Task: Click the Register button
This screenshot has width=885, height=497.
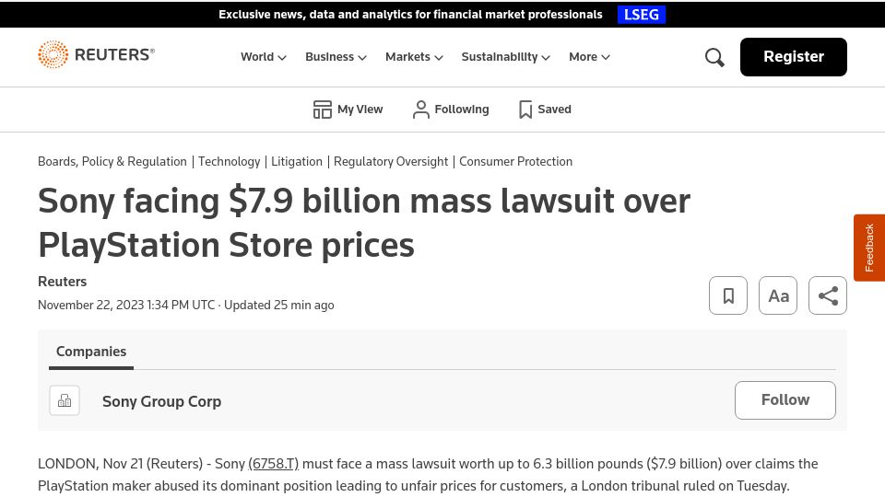Action: 793,57
